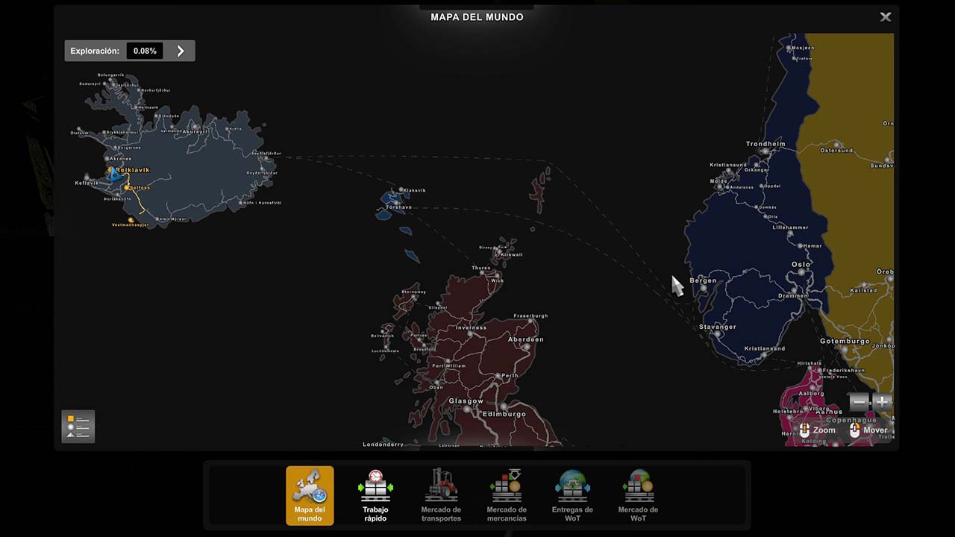Select Fort William city label
The height and width of the screenshot is (537, 955).
(x=449, y=366)
